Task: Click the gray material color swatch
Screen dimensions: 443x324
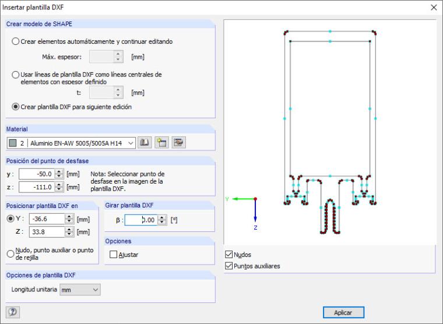Action: pos(13,143)
